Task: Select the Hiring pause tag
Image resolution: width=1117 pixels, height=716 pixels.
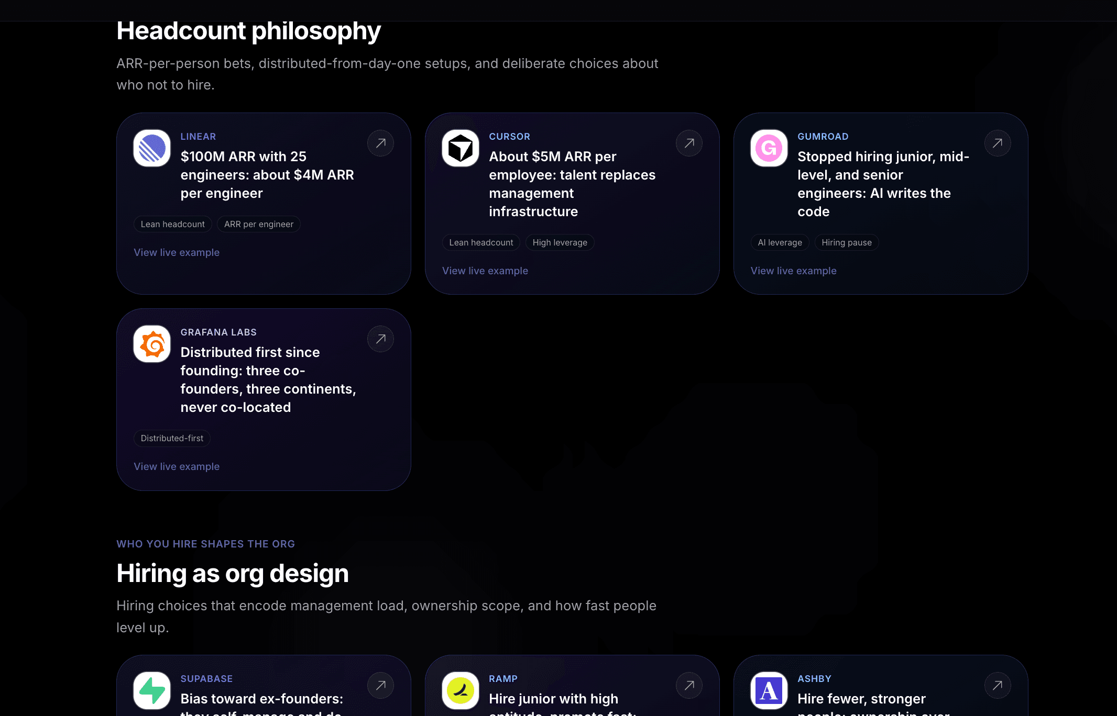Action: click(x=847, y=242)
